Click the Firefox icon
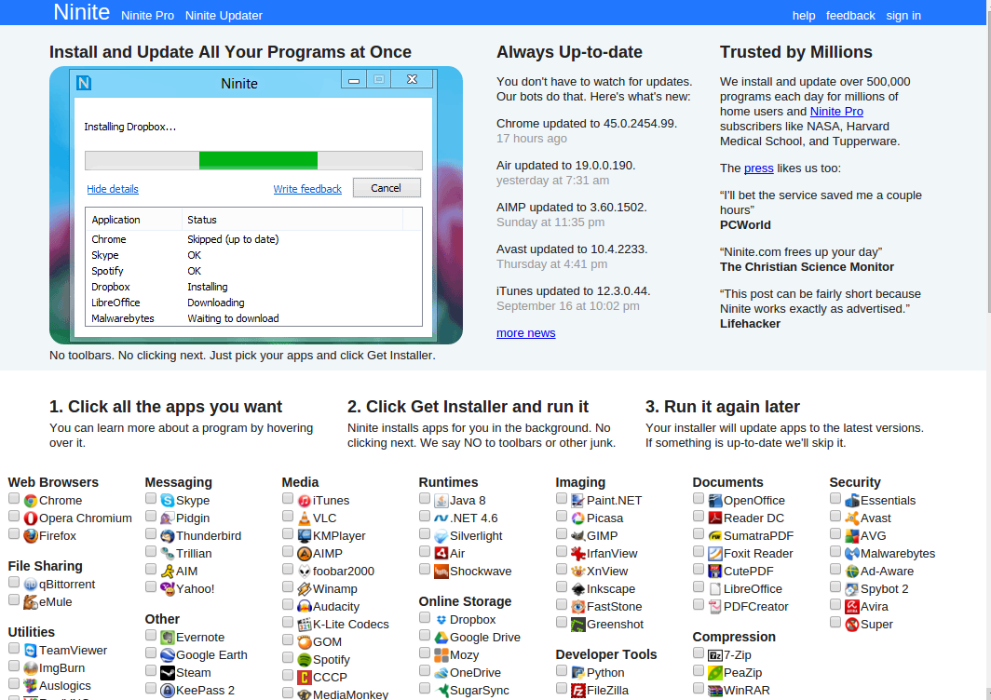Screen dimensions: 991x700 31,536
